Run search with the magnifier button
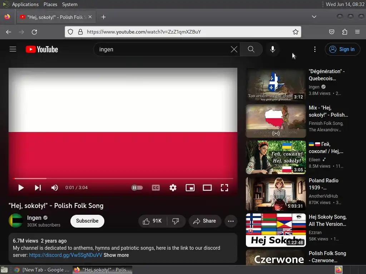This screenshot has height=274, width=366. 251,49
